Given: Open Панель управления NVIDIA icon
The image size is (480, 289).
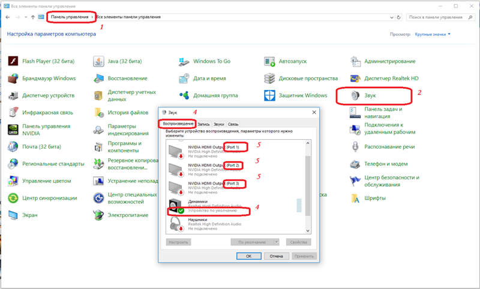Looking at the screenshot, I should coord(13,130).
